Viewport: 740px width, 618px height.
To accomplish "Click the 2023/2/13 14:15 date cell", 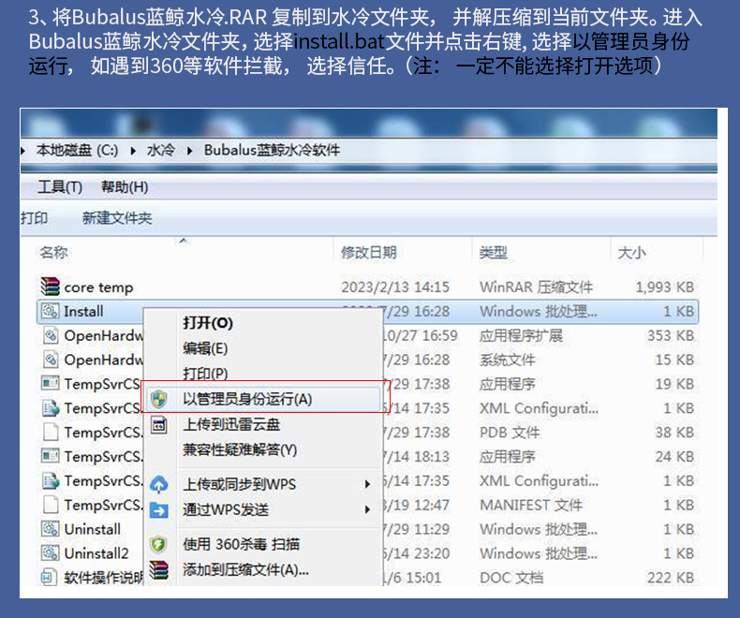I will (395, 287).
